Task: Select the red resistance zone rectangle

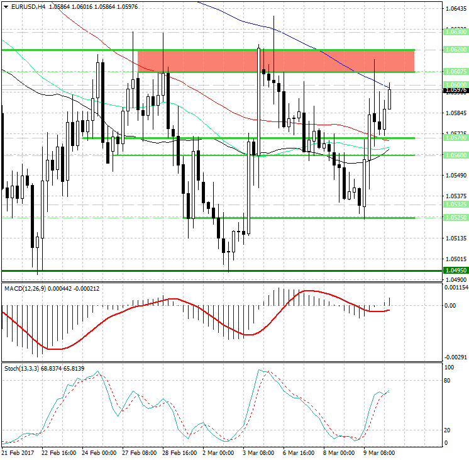Action: click(276, 61)
